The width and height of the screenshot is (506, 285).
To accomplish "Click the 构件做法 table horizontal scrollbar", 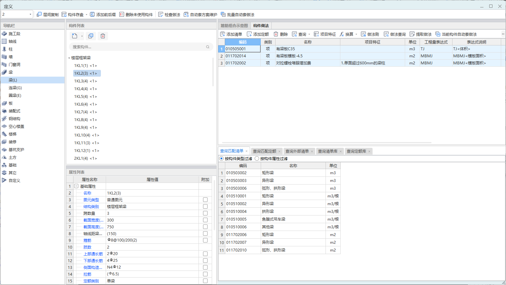I will (327, 142).
